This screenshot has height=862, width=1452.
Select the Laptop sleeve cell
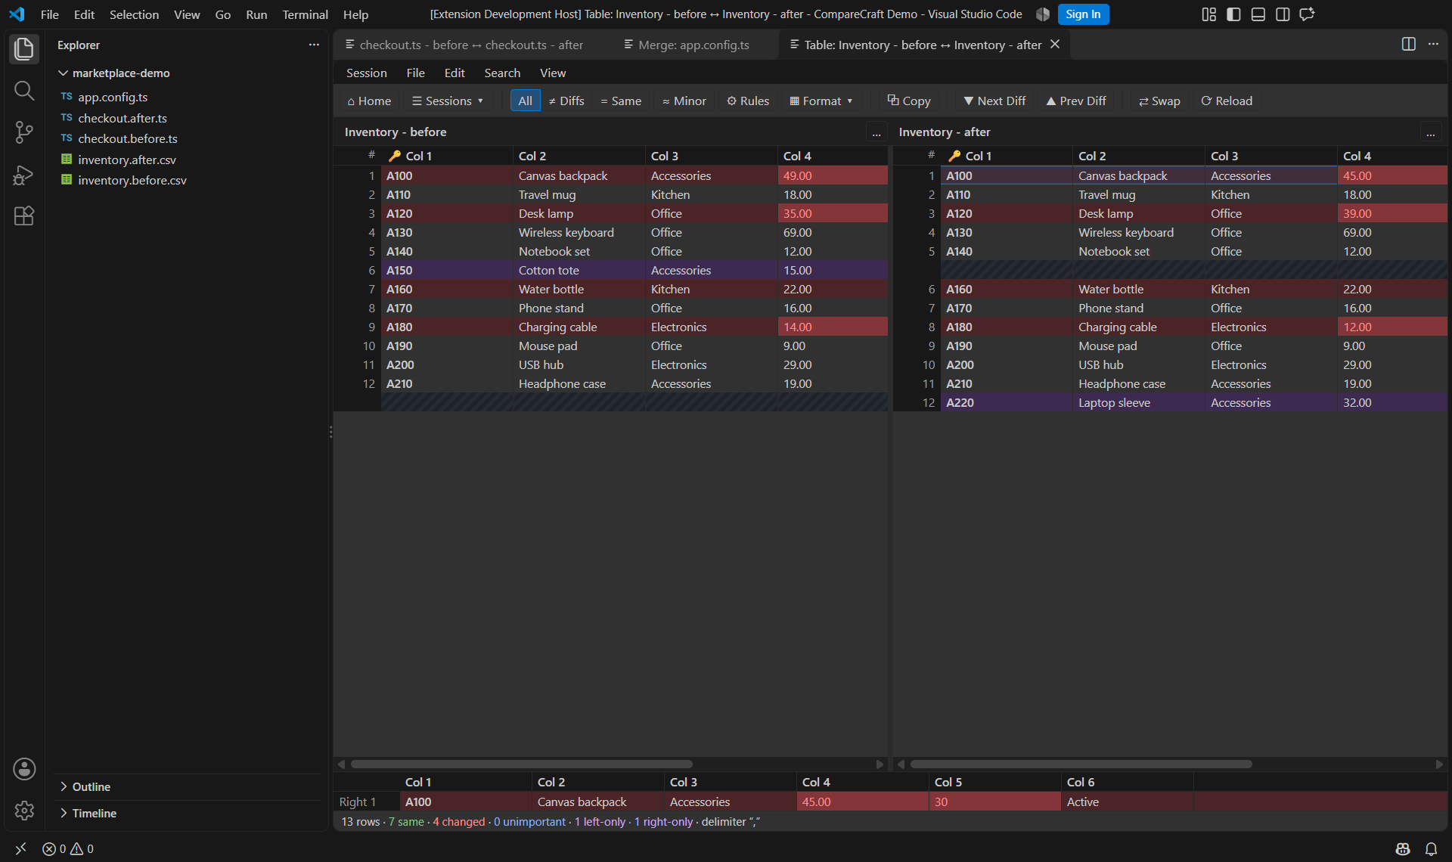(1139, 402)
